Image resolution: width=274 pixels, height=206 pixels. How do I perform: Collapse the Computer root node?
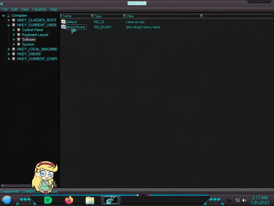3,16
